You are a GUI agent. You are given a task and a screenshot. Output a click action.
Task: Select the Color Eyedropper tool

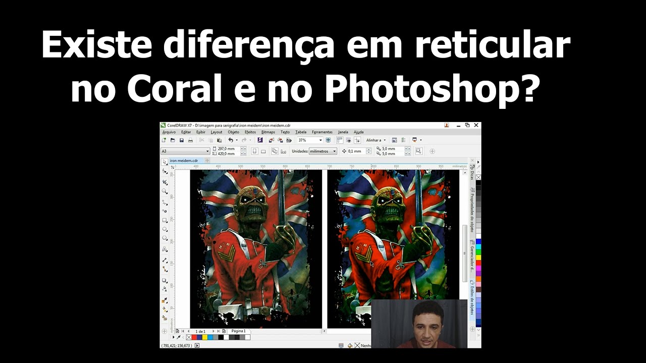165,301
